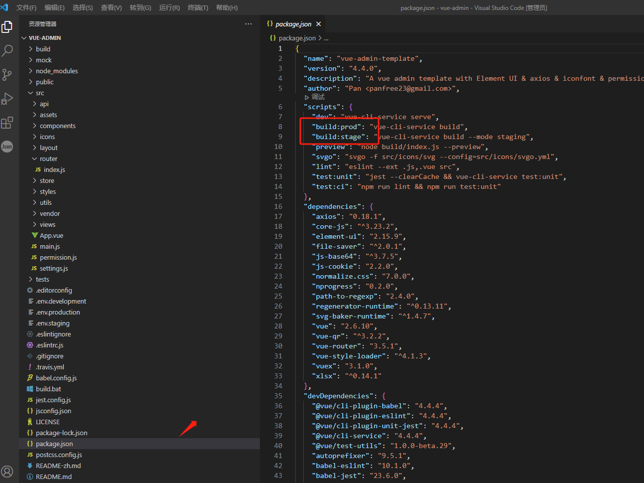Expand the node_modules folder

click(140, 71)
